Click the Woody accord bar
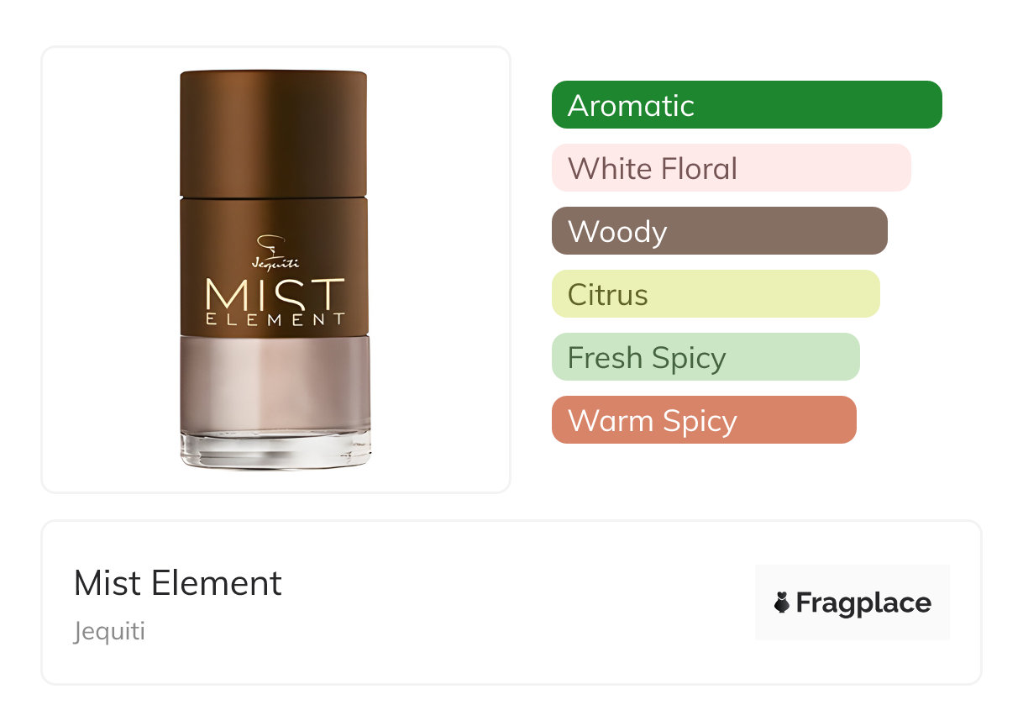This screenshot has width=1023, height=726. 719,231
